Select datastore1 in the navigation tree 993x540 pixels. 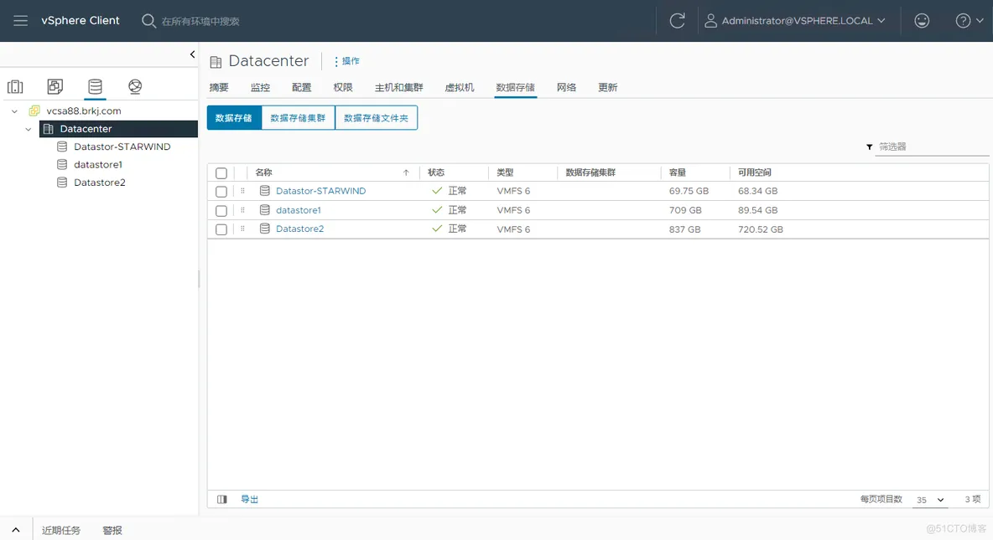[x=97, y=164]
